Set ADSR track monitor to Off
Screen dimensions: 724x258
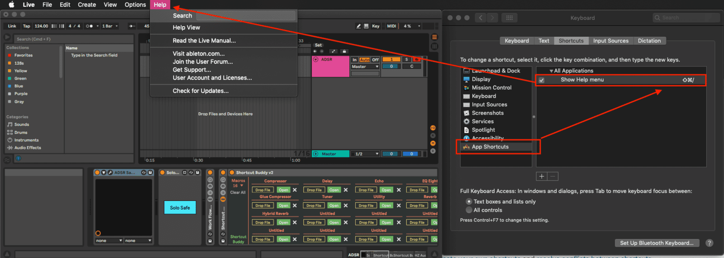(376, 60)
